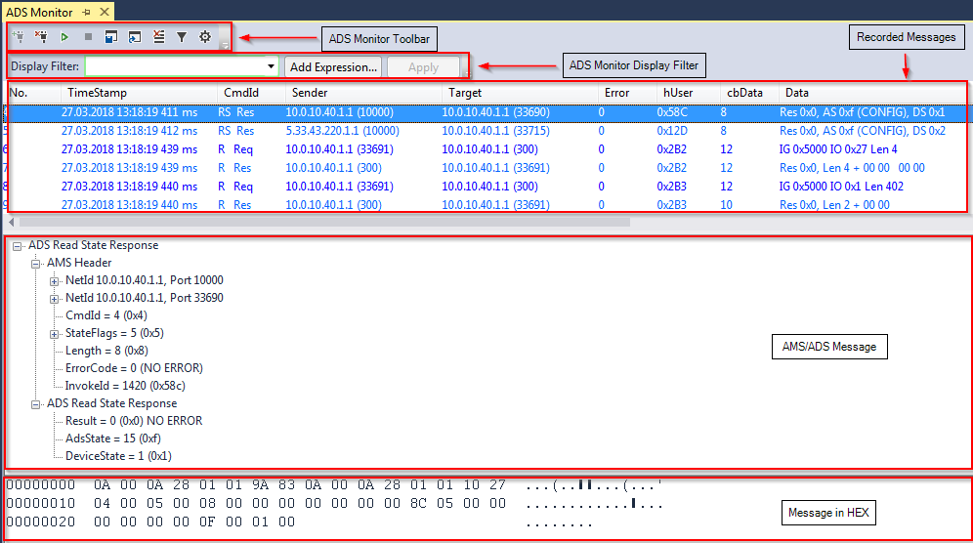The width and height of the screenshot is (973, 543).
Task: Click the hUser value 0x12D
Action: point(672,131)
